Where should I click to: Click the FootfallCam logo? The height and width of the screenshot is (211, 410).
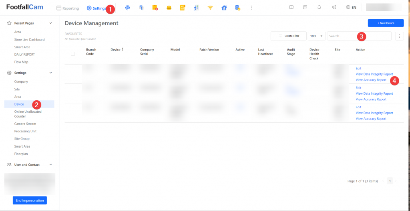pos(25,7)
